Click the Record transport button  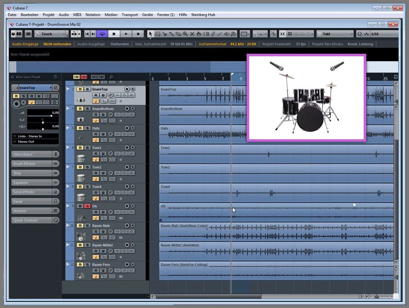click(138, 34)
